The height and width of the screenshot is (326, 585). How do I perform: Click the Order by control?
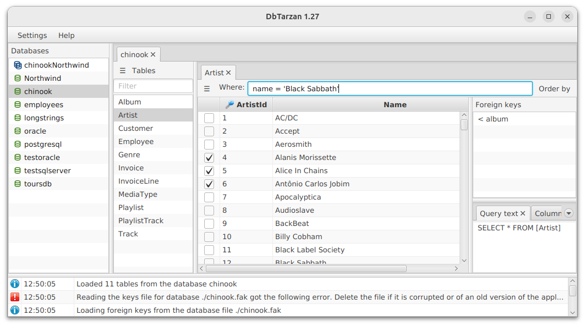pos(554,89)
